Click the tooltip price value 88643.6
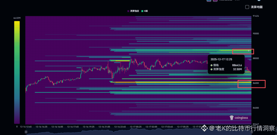This screenshot has width=277, height=135. click(237, 65)
